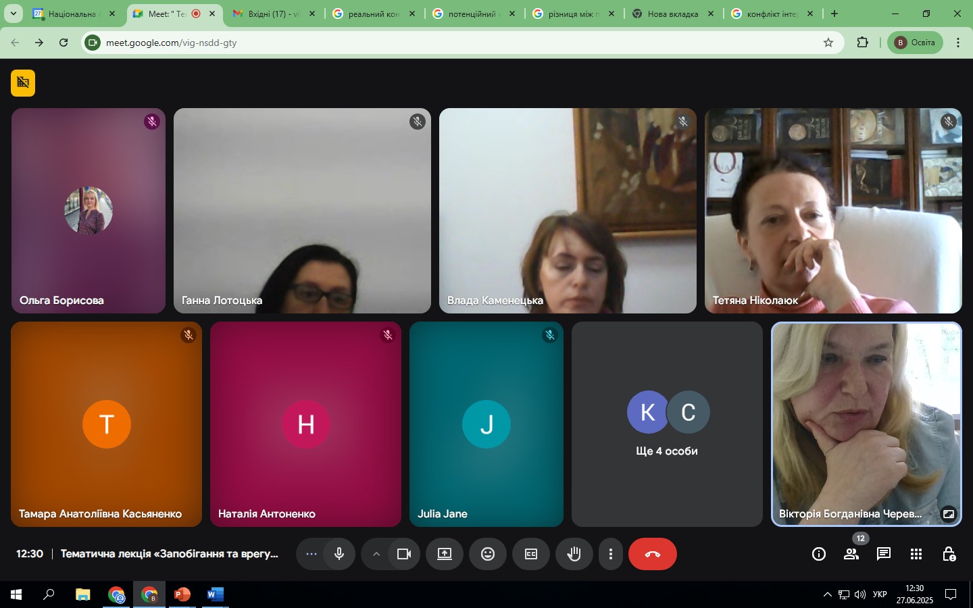Screen dimensions: 973x608
Task: Click the 'Ще 4 особи' tile
Action: [666, 424]
